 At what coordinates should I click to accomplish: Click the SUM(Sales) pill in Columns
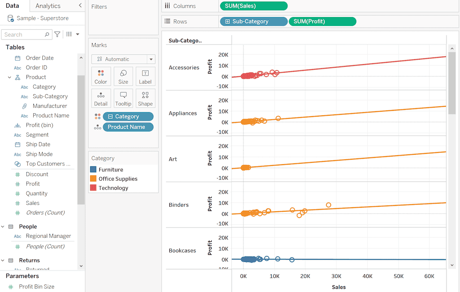253,6
